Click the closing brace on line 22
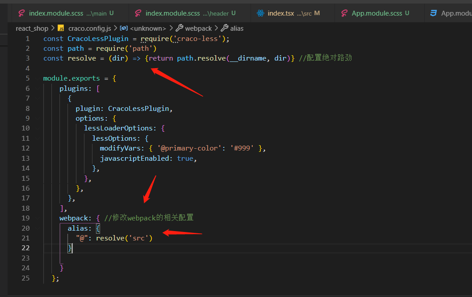The image size is (472, 297). coord(70,248)
